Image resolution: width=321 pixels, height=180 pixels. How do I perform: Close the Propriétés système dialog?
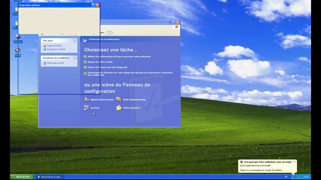click(x=97, y=5)
